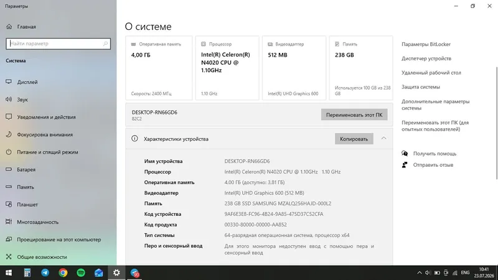Image resolution: width=498 pixels, height=280 pixels.
Task: Open Проецирование на этот компьютер
Action: (x=54, y=239)
